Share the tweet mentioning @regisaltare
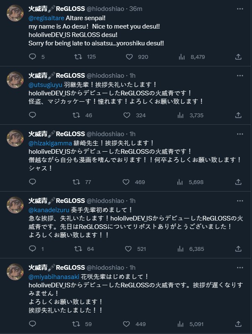 pyautogui.click(x=238, y=57)
